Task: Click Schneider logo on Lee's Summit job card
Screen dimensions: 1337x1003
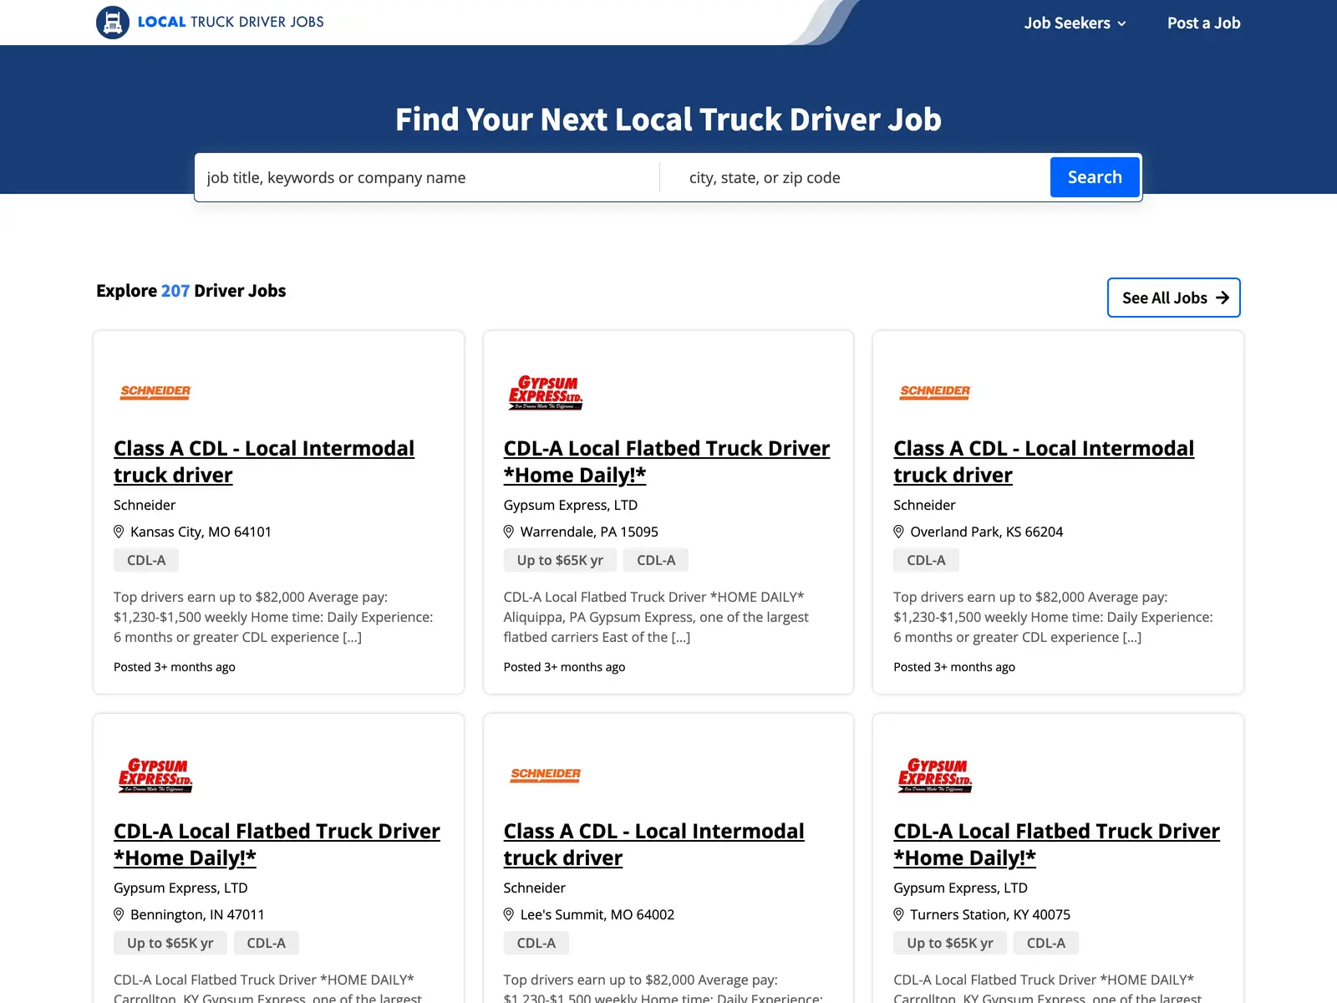Action: [x=546, y=775]
